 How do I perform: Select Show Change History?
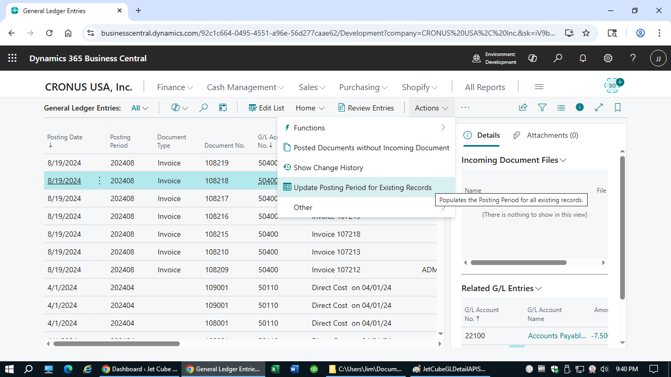(x=366, y=168)
